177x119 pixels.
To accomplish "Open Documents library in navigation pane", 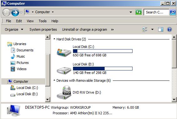I will click(x=25, y=50).
